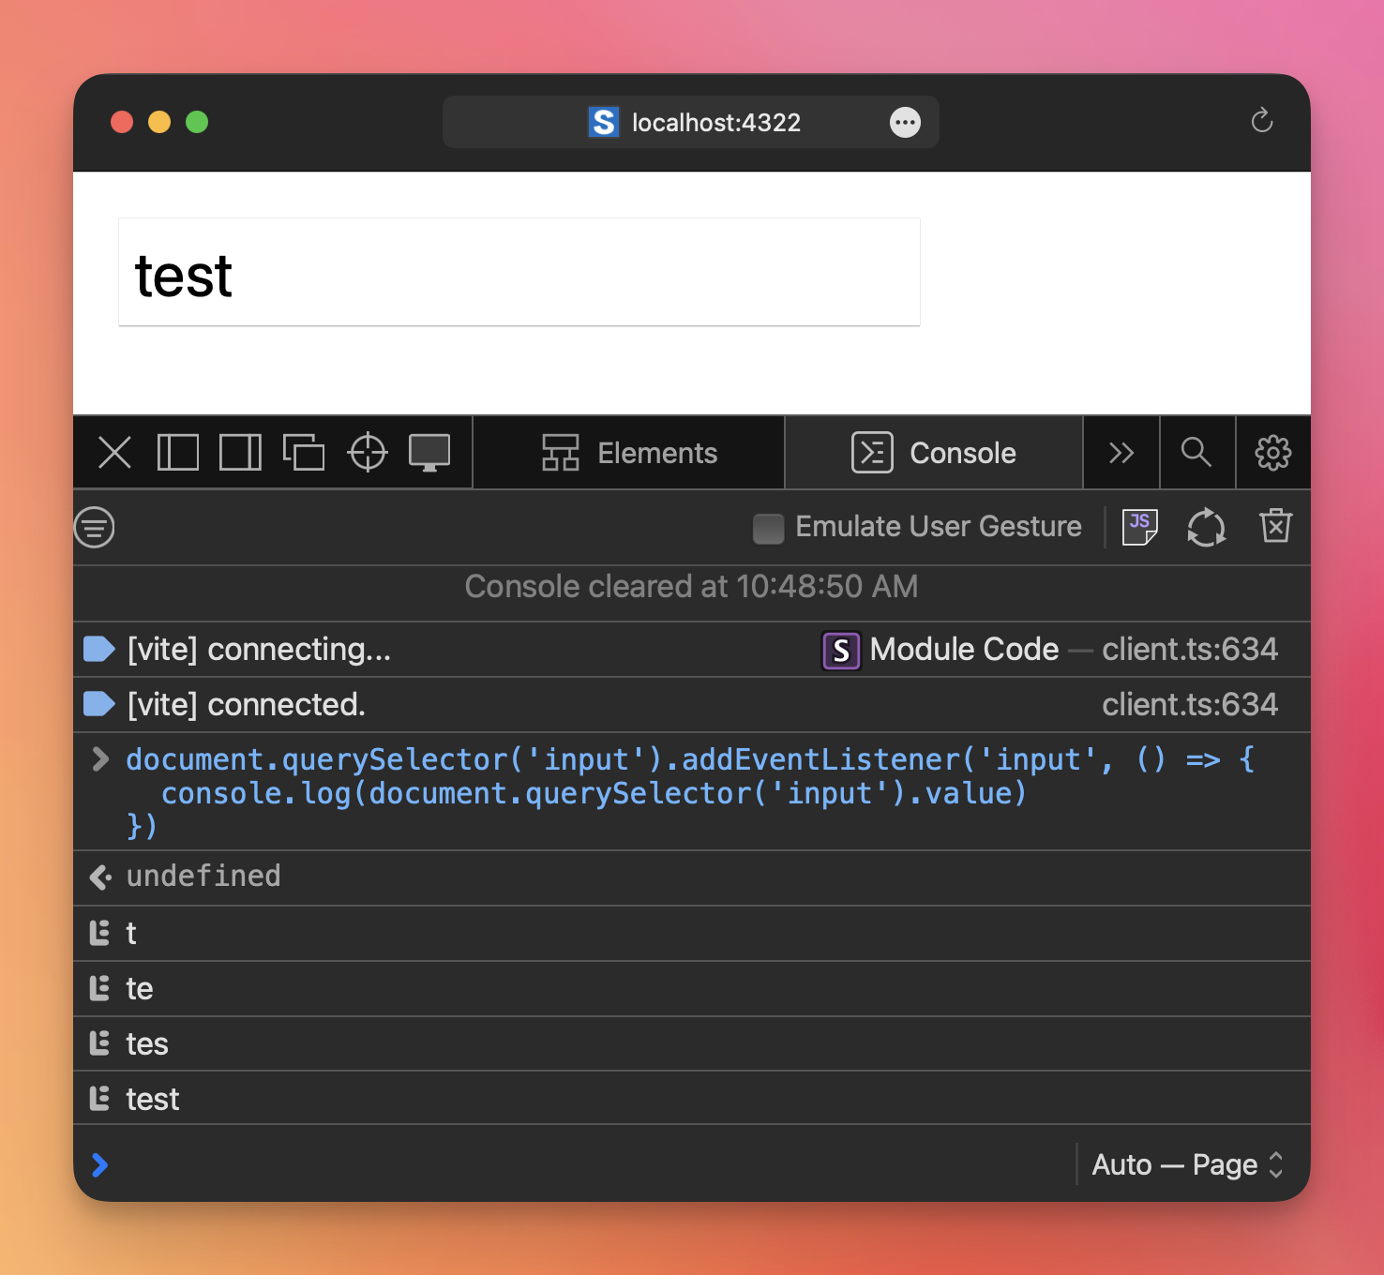Viewport: 1384px width, 1275px height.
Task: Open Auto — Page execution context dropdown
Action: pyautogui.click(x=1186, y=1164)
